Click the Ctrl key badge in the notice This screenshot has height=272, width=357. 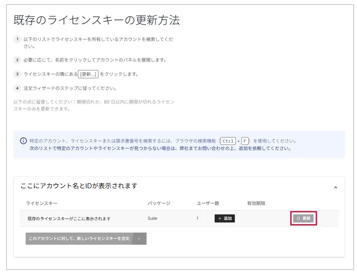pyautogui.click(x=228, y=141)
